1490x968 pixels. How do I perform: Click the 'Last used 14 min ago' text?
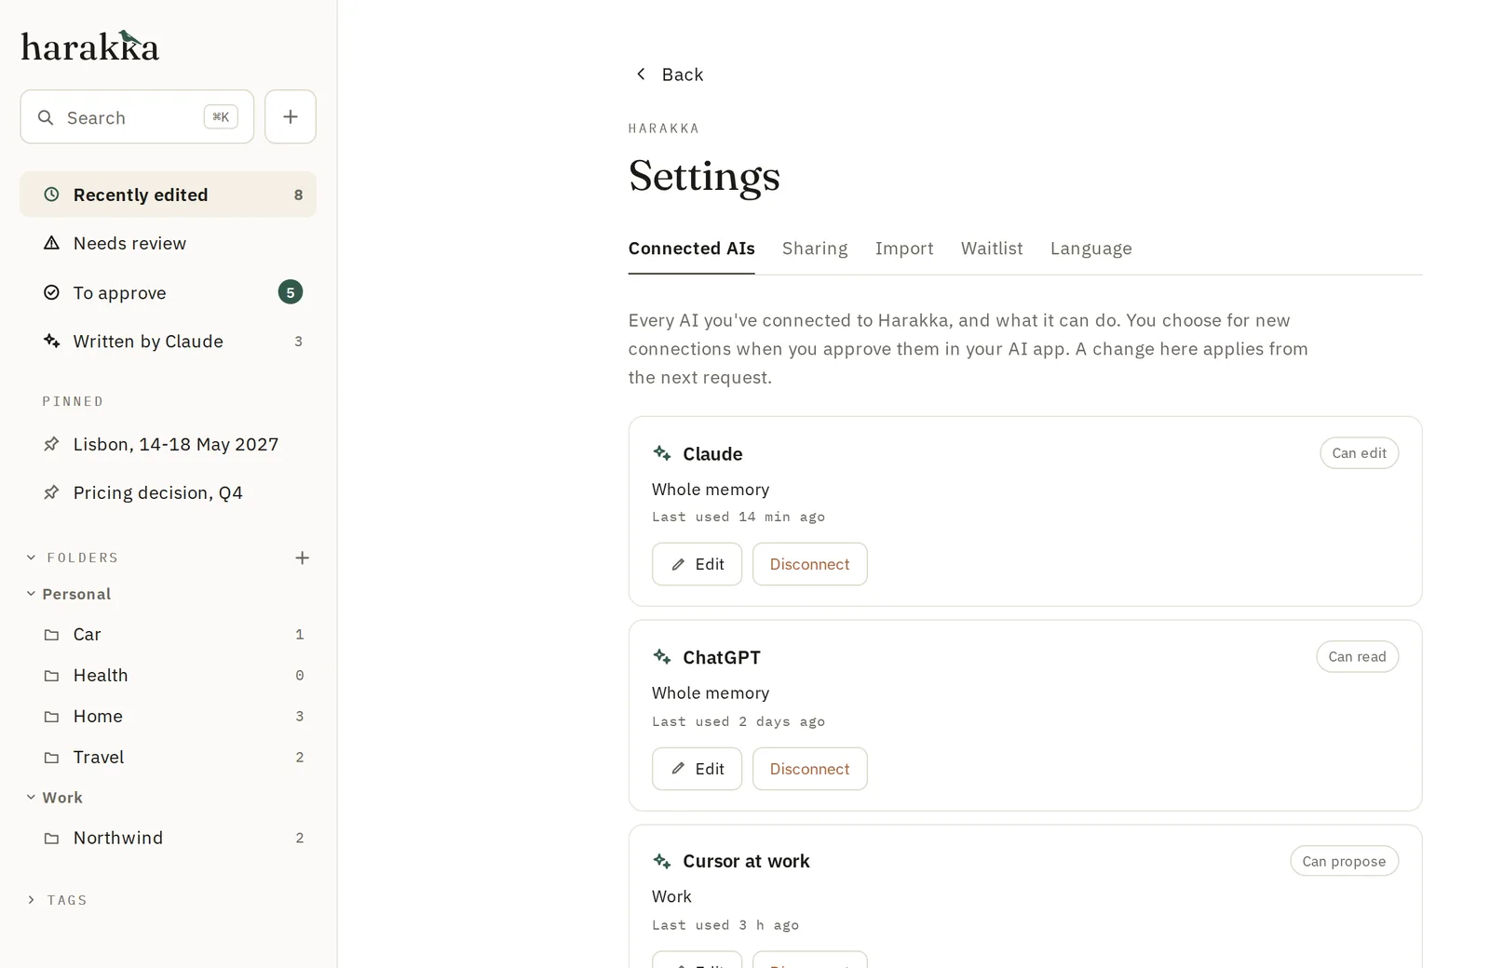coord(738,517)
